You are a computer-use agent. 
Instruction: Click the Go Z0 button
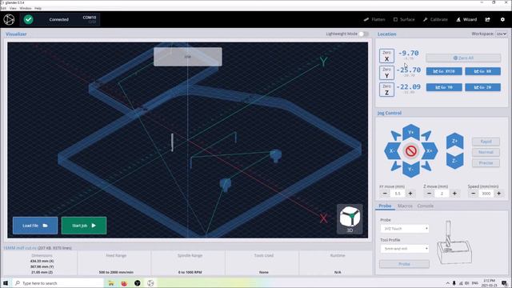(482, 87)
